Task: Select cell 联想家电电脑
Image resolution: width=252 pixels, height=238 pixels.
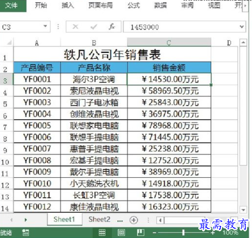Action: pyautogui.click(x=94, y=125)
